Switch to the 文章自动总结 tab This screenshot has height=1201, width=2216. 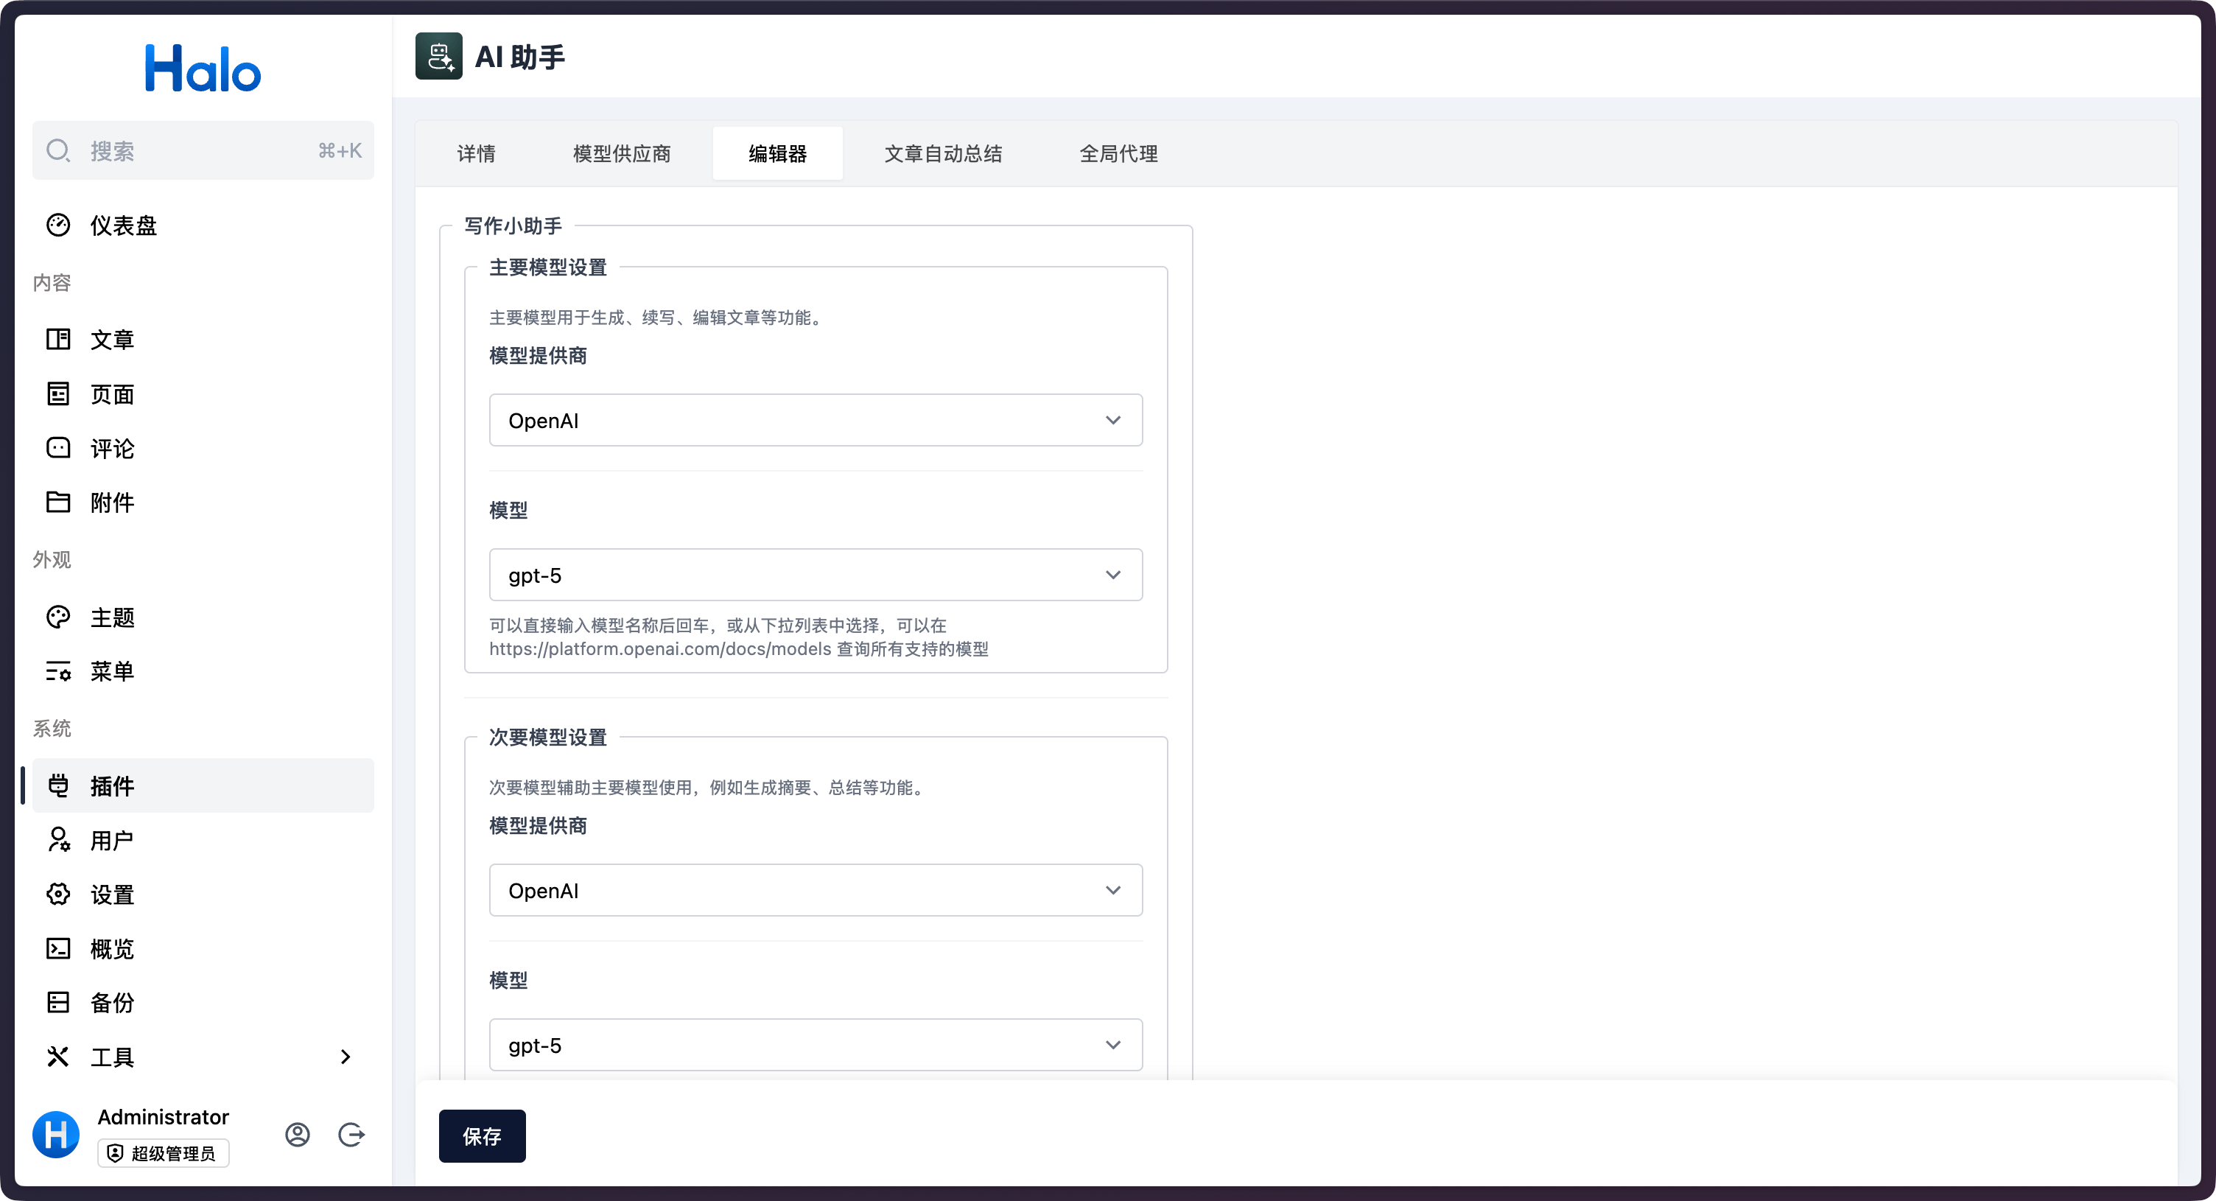[944, 153]
